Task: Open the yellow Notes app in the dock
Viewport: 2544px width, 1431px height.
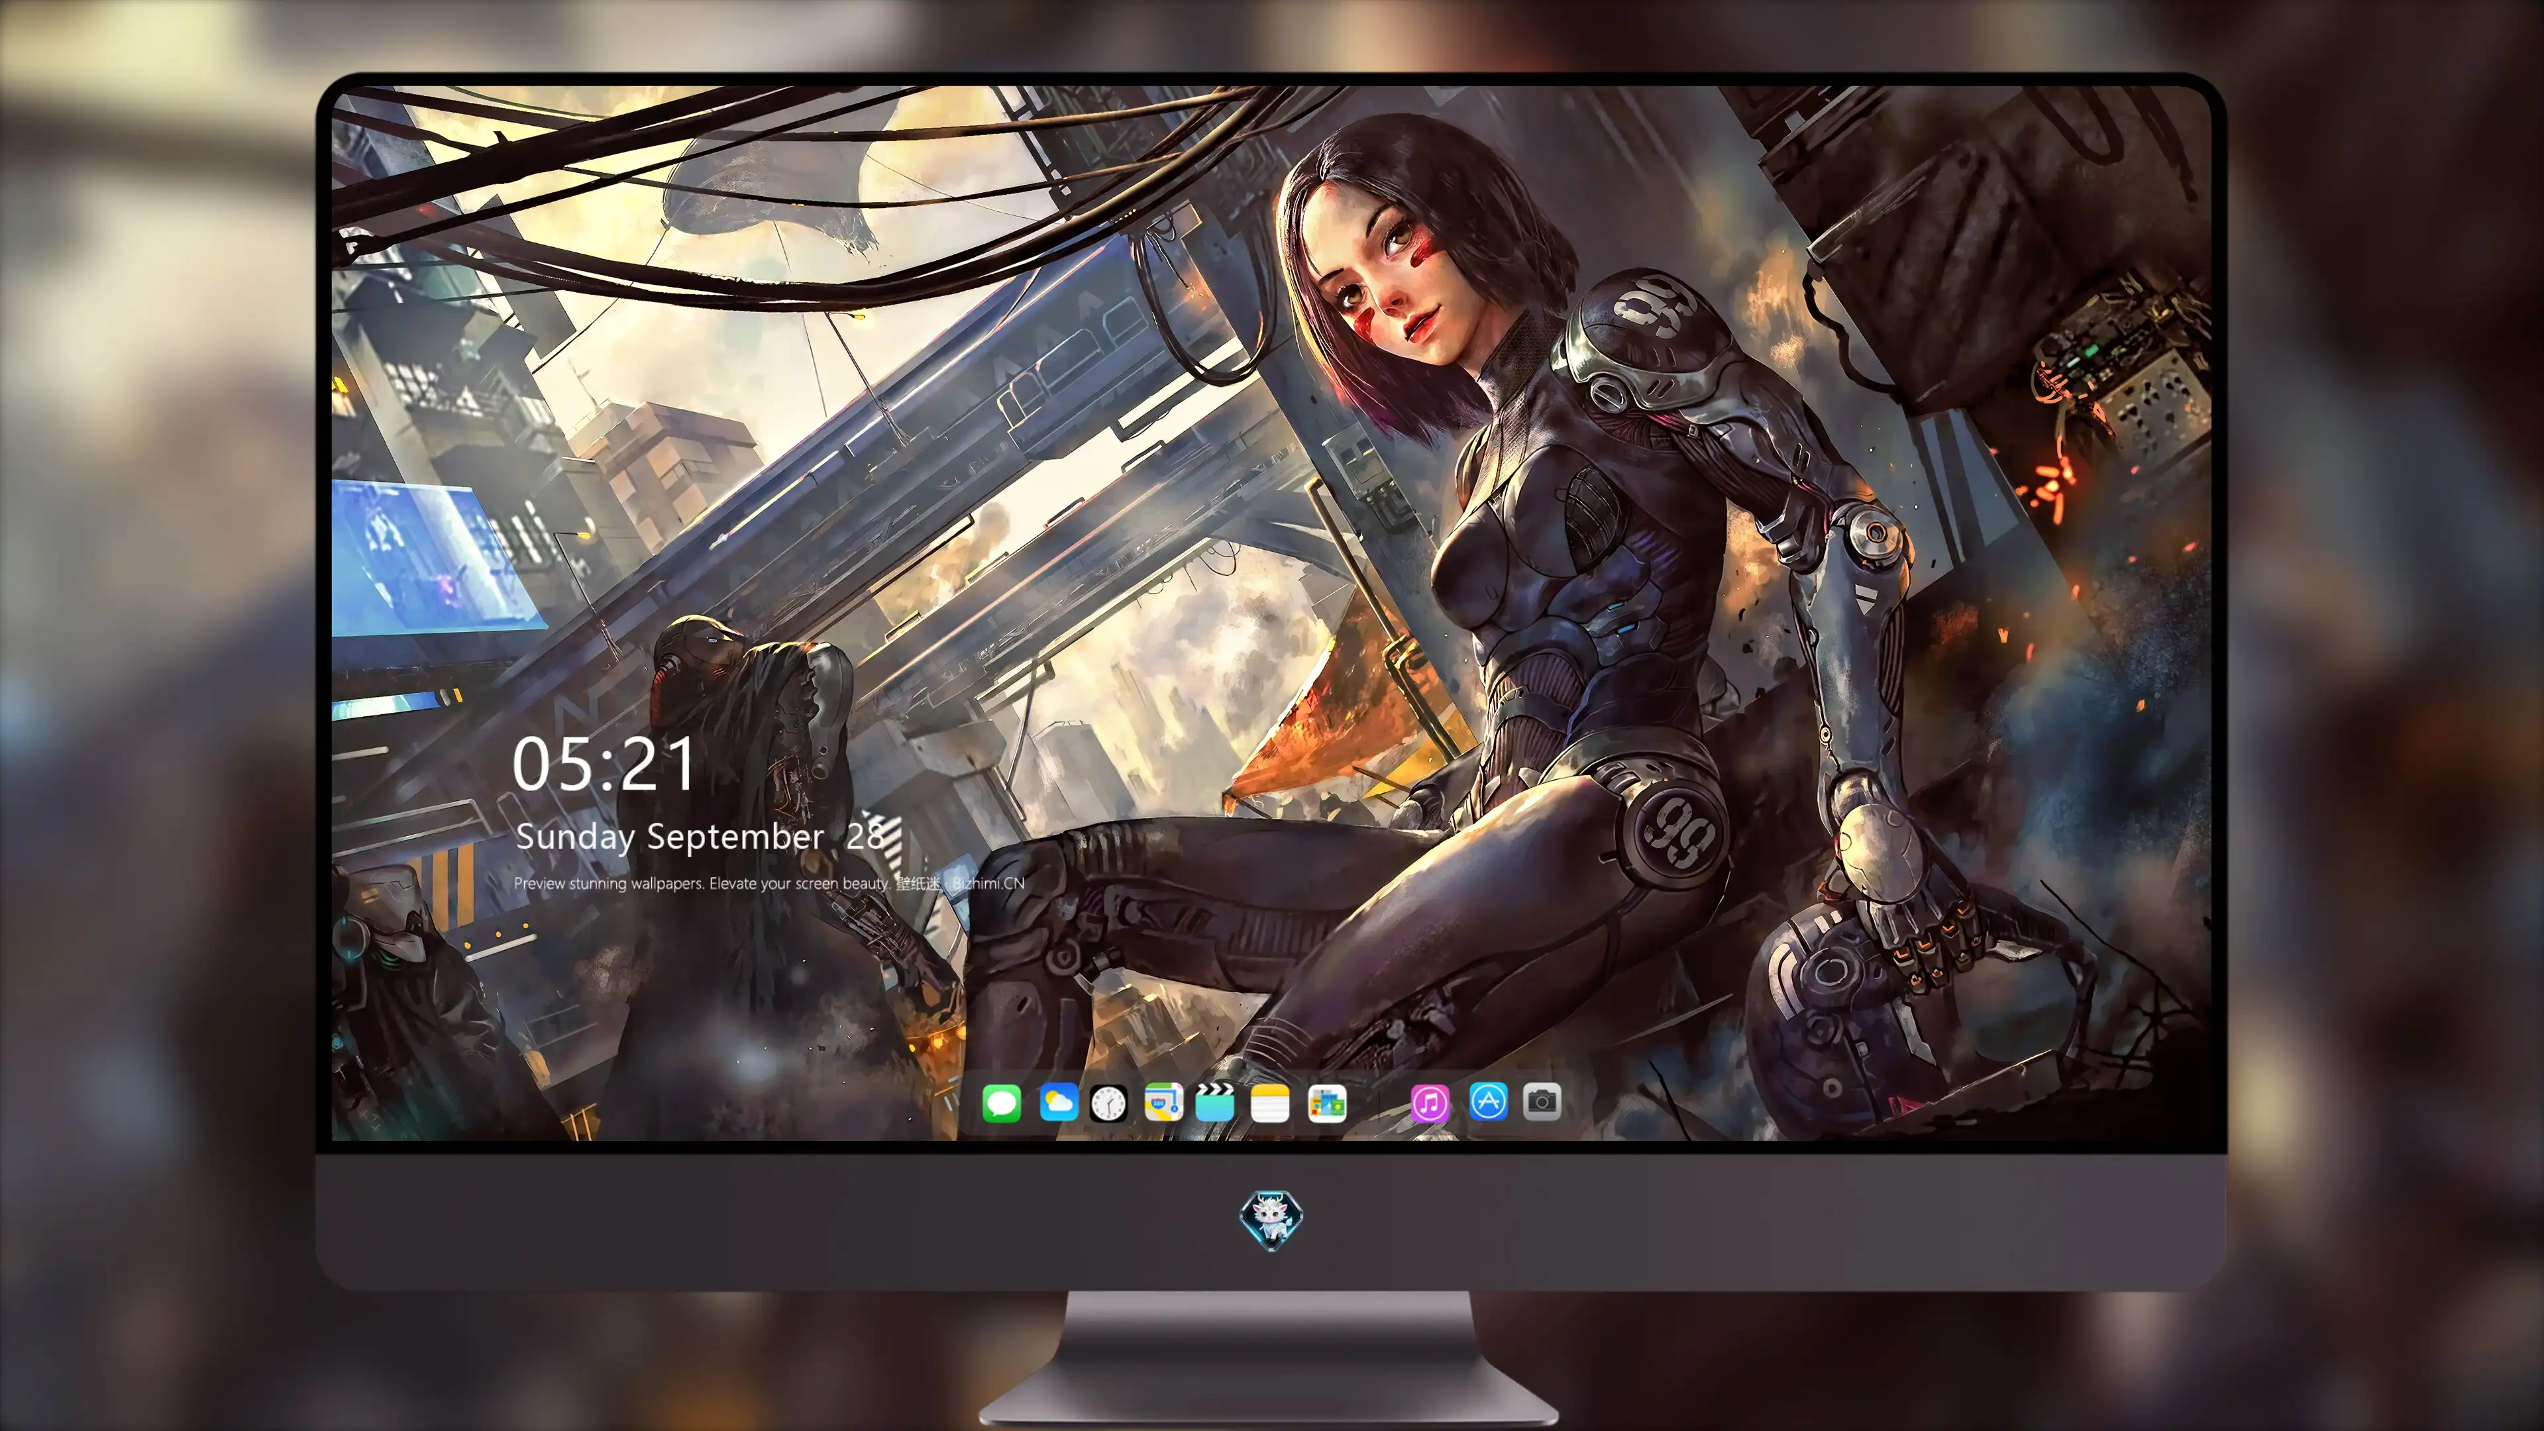Action: pyautogui.click(x=1270, y=1102)
